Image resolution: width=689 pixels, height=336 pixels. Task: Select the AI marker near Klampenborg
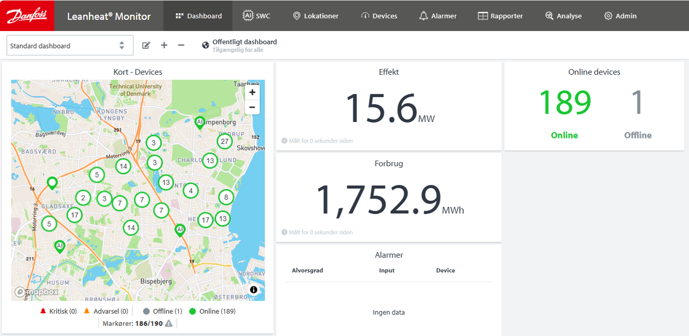(x=199, y=122)
